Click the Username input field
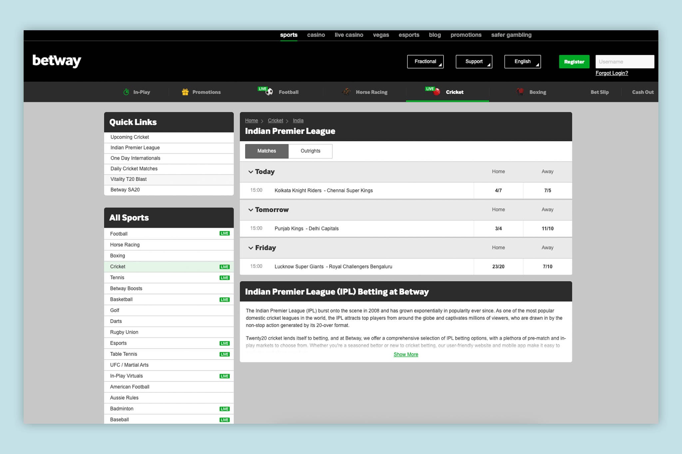The image size is (682, 454). (x=625, y=62)
